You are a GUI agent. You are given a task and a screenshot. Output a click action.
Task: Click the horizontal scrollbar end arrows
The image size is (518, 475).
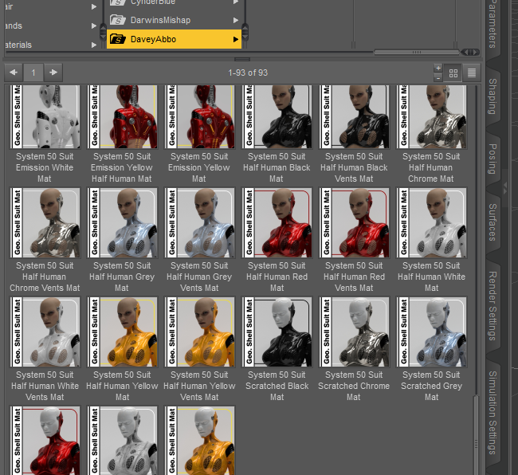click(470, 52)
